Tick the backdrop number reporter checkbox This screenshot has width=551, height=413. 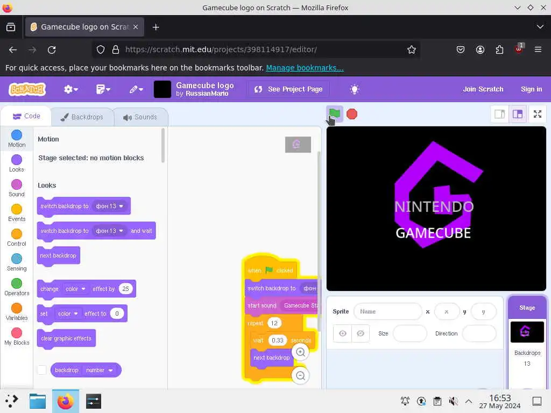[x=42, y=370]
